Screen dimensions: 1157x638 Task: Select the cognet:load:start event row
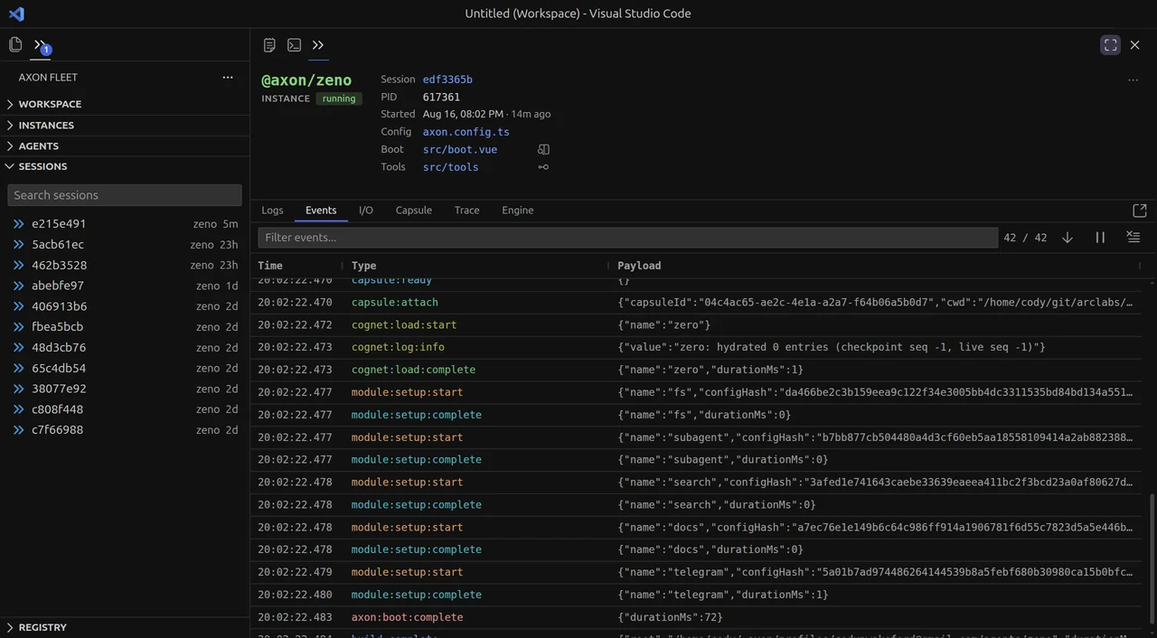pos(697,325)
